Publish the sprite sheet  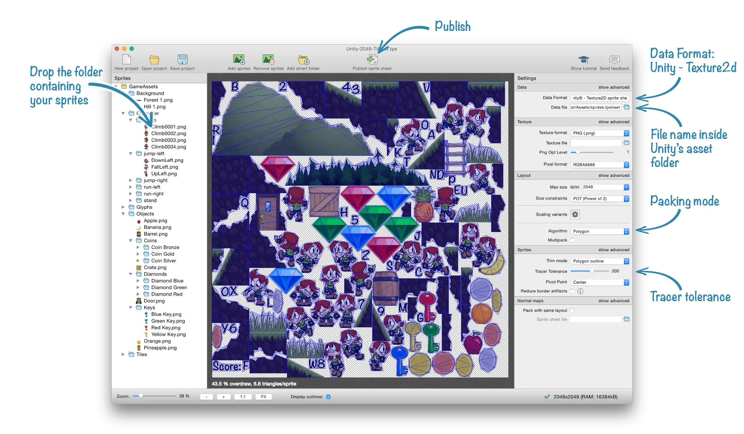(372, 59)
